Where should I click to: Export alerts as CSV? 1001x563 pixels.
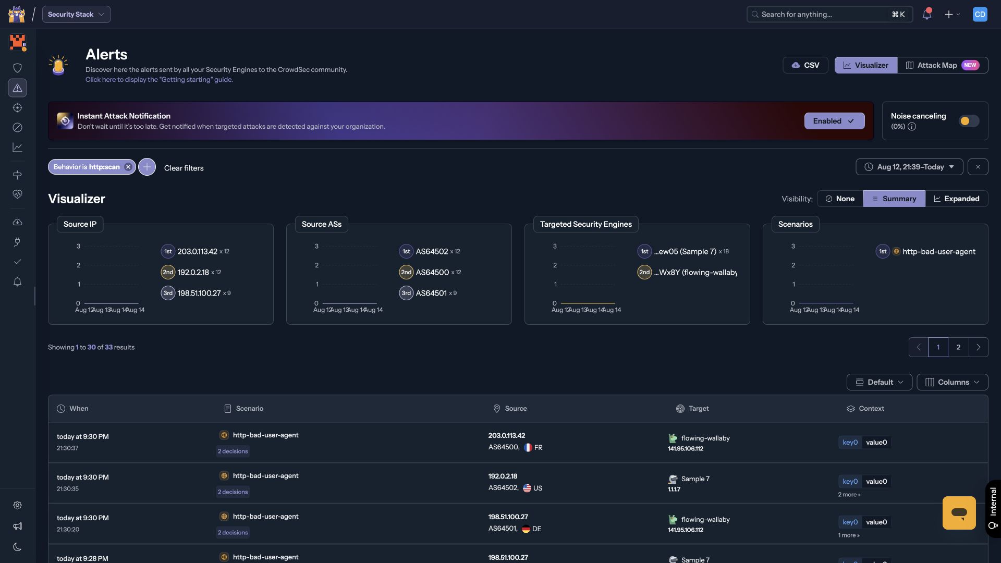click(805, 65)
